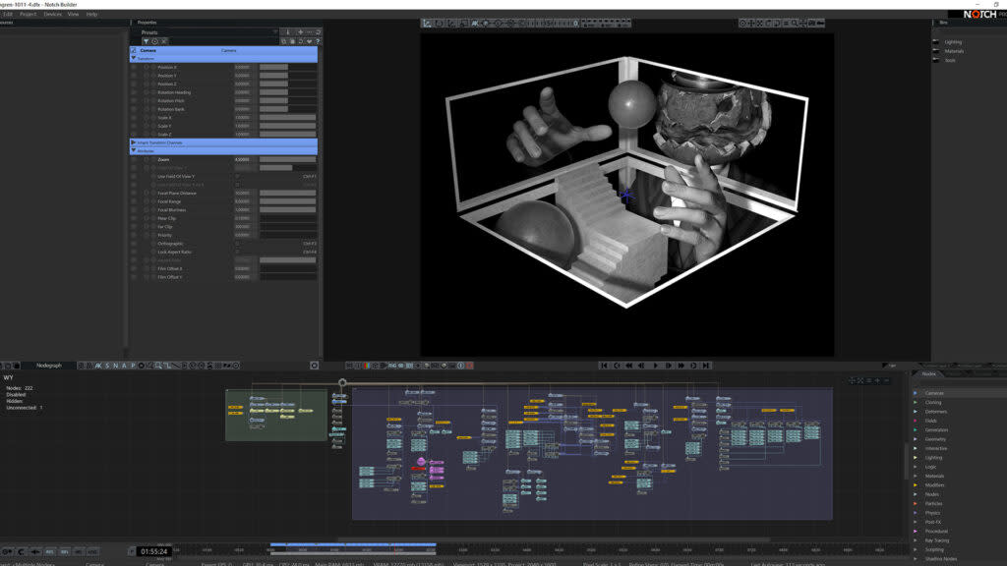The height and width of the screenshot is (566, 1007).
Task: Select the Nodegraph tab
Action: pyautogui.click(x=49, y=366)
